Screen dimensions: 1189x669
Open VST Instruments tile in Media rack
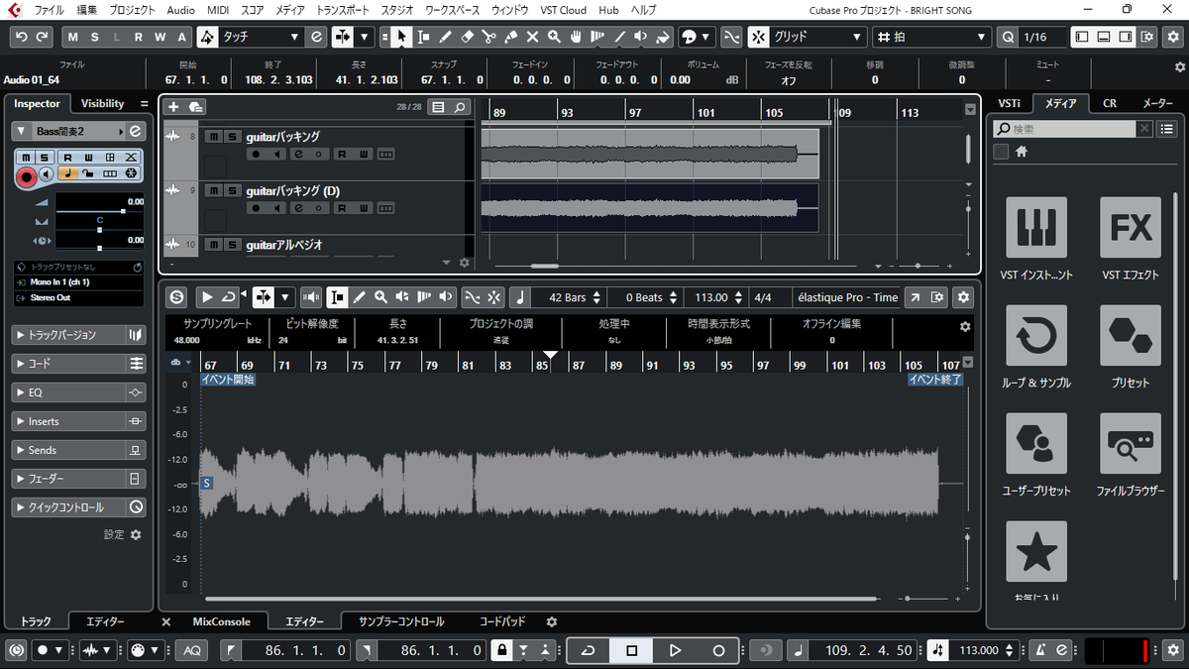pos(1036,227)
